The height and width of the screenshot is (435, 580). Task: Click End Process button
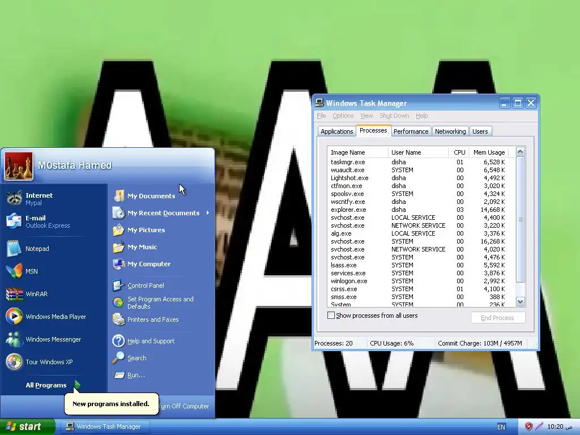(497, 318)
